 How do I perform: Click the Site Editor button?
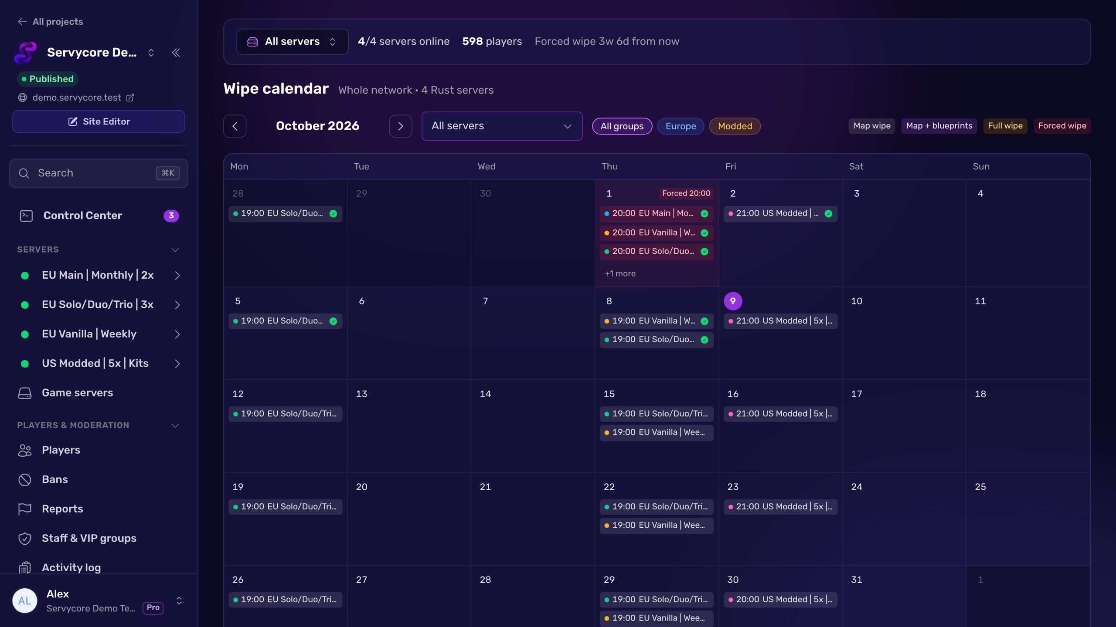(99, 121)
